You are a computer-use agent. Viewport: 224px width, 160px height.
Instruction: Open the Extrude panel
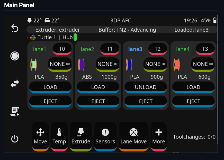81,137
